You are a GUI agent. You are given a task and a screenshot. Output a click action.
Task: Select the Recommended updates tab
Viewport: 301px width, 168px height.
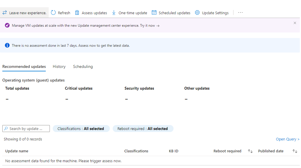point(24,66)
